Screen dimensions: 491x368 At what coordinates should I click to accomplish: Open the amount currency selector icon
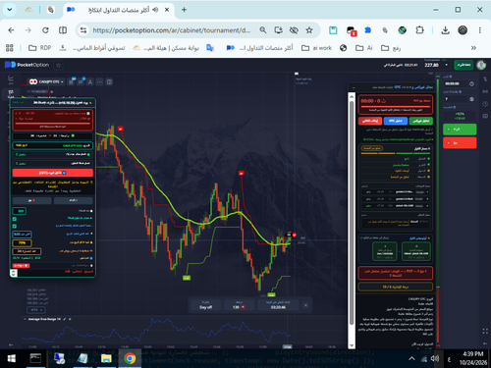(471, 99)
